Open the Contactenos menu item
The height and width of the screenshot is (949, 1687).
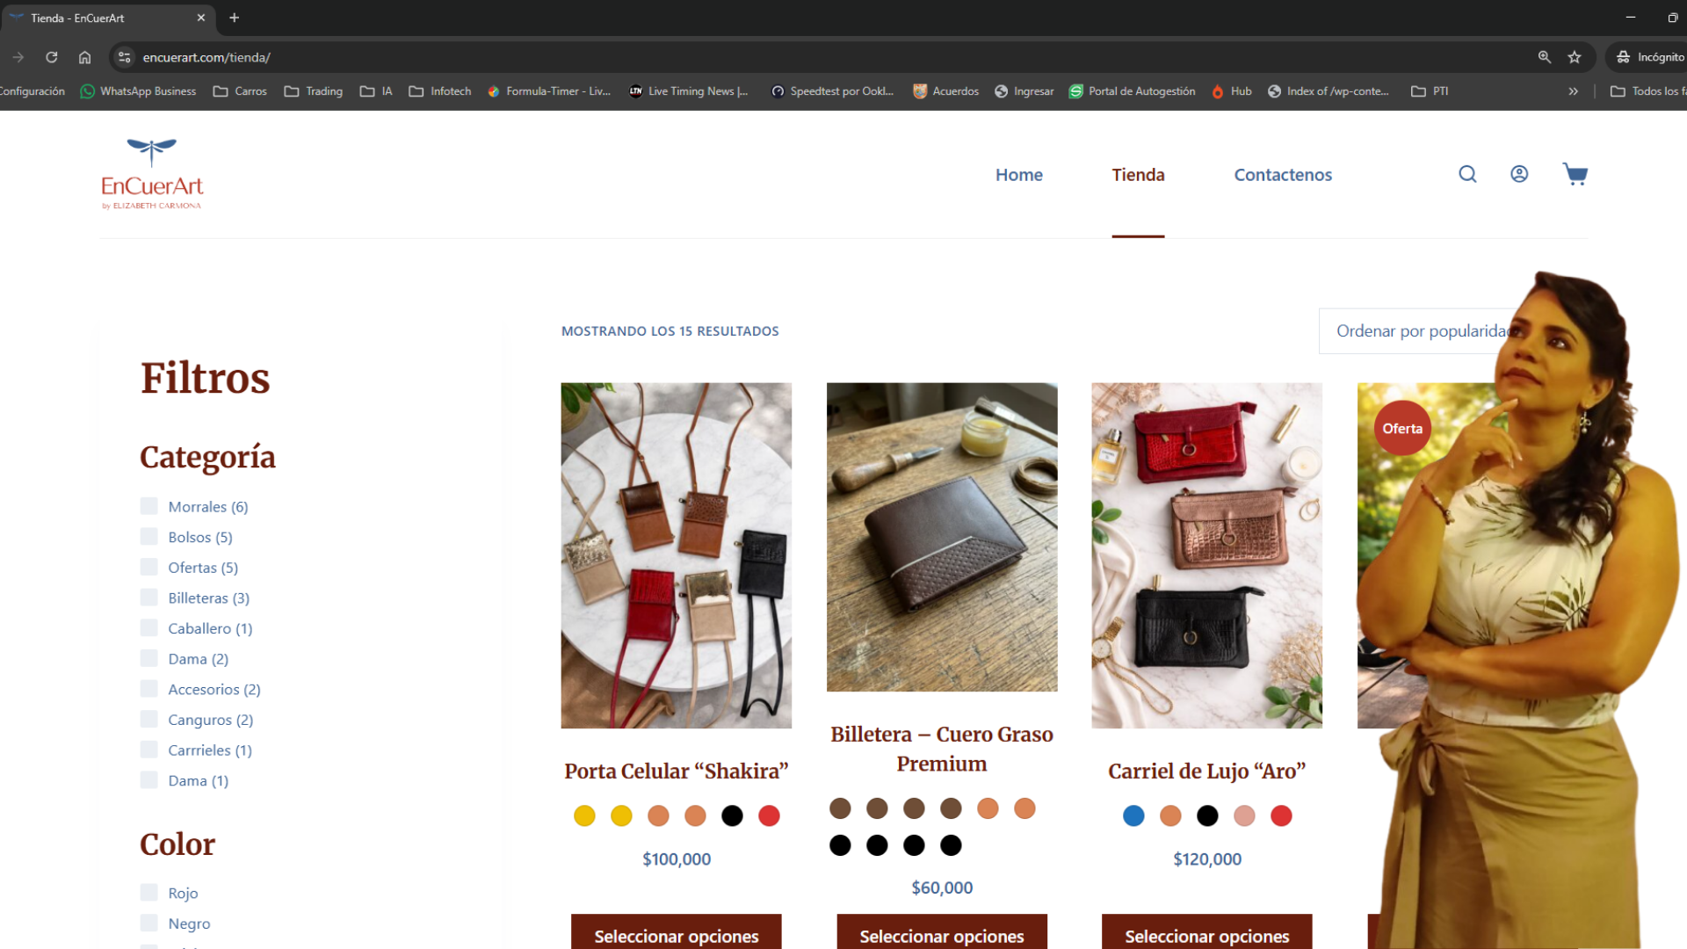[x=1282, y=175]
